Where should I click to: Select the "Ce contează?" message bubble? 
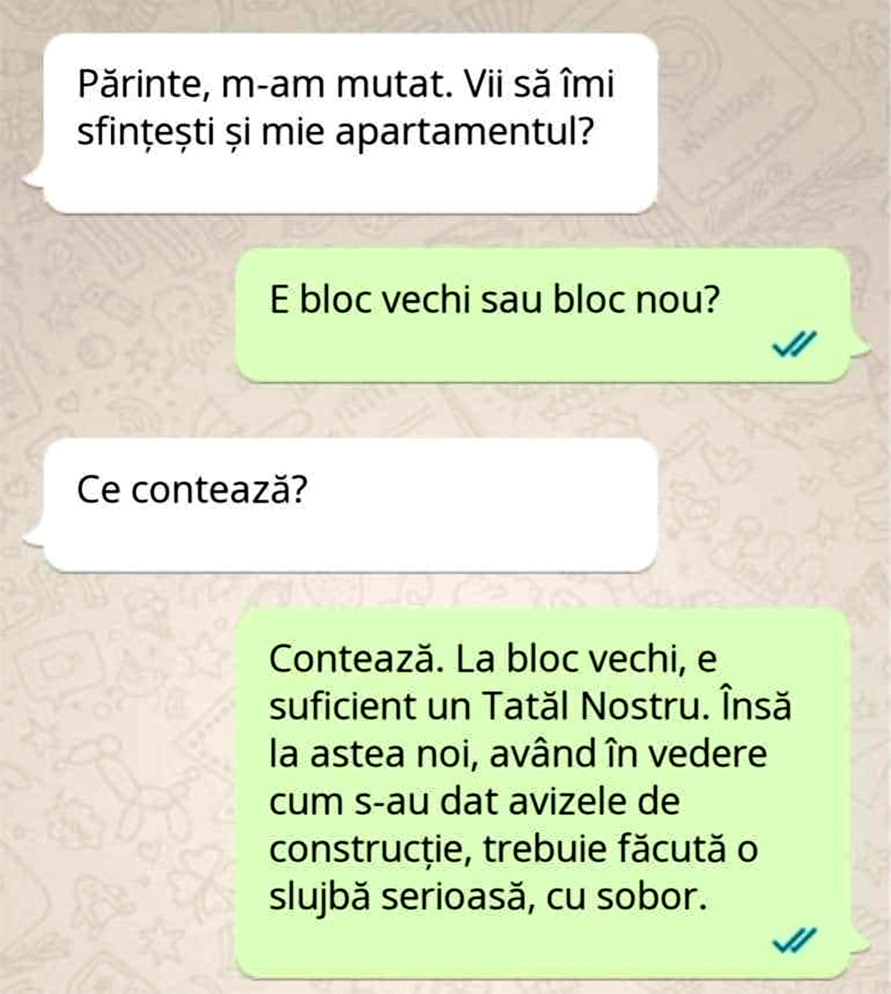pyautogui.click(x=350, y=505)
